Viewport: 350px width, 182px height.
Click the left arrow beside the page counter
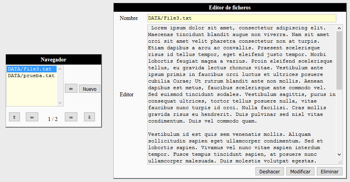point(32,117)
